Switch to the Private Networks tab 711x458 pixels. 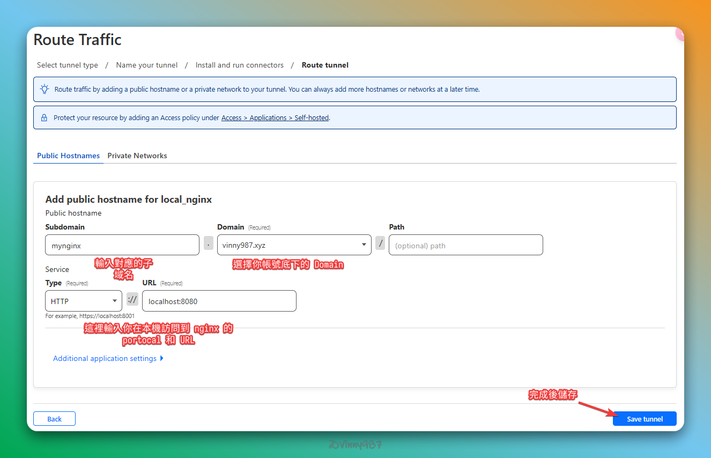pos(137,156)
